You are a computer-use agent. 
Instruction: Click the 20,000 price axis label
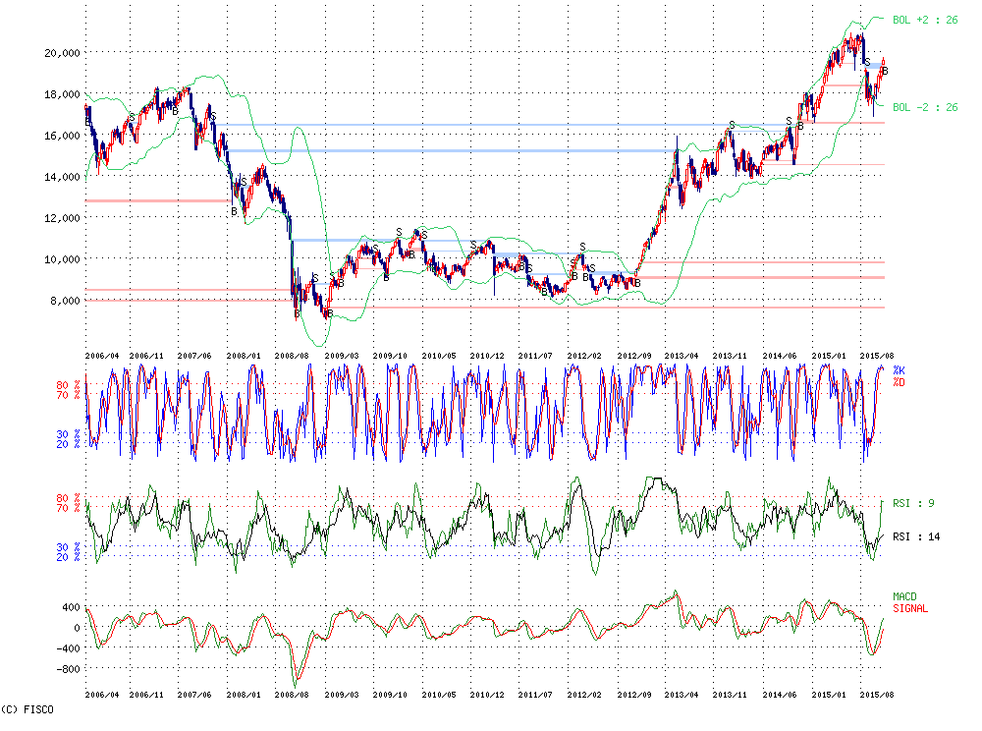click(61, 53)
